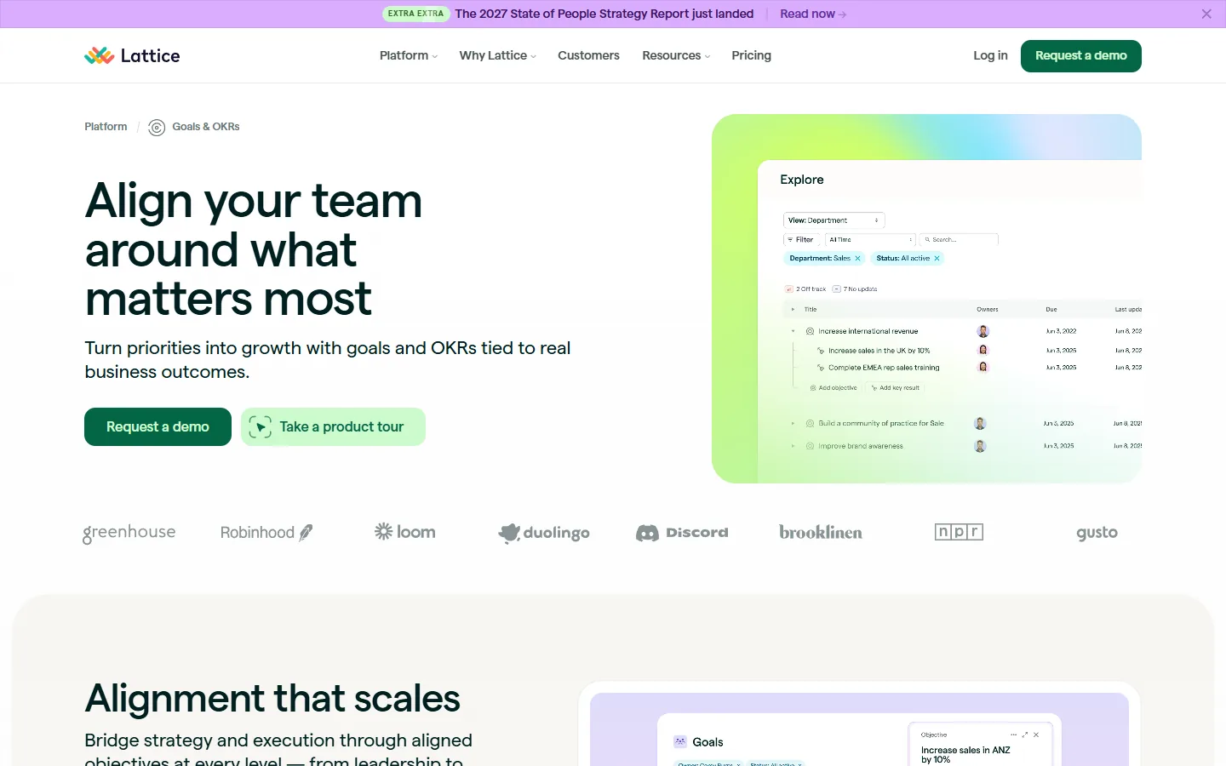This screenshot has height=766, width=1226.
Task: Click the Lattice logo
Action: coord(132,55)
